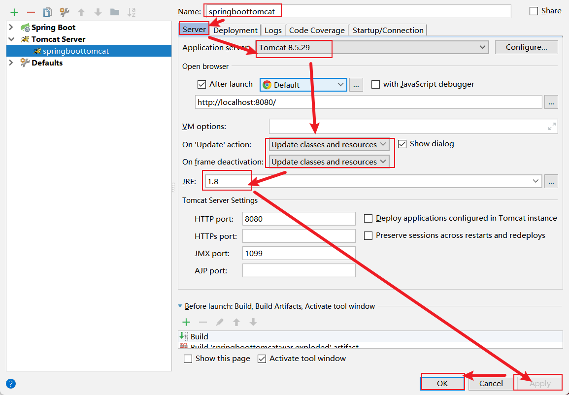Toggle the Show dialog checkbox
The height and width of the screenshot is (395, 569).
tap(402, 144)
